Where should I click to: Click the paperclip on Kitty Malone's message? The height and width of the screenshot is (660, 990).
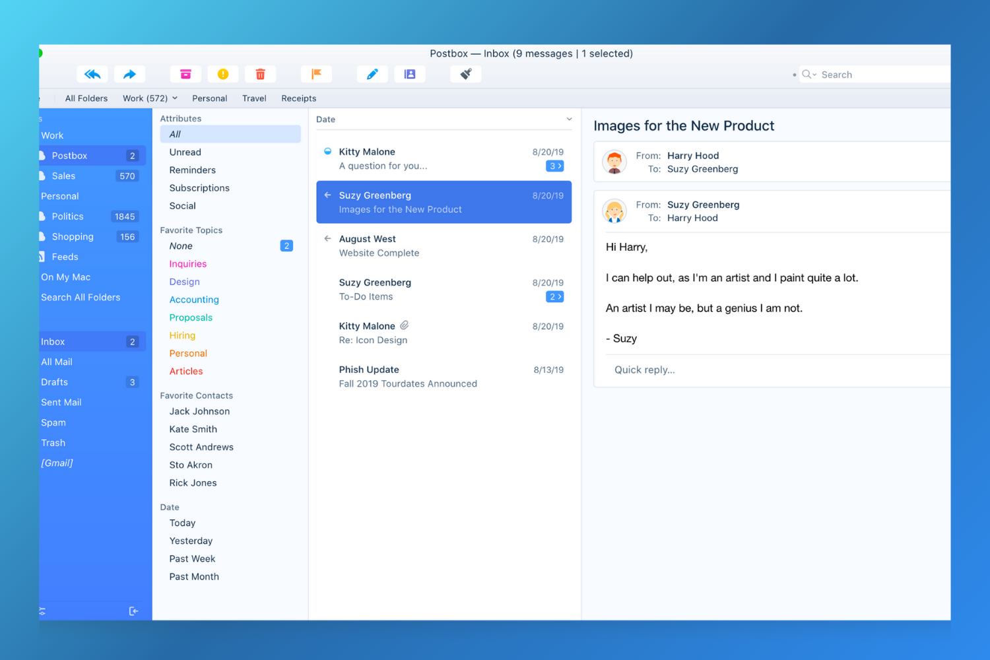pos(403,325)
